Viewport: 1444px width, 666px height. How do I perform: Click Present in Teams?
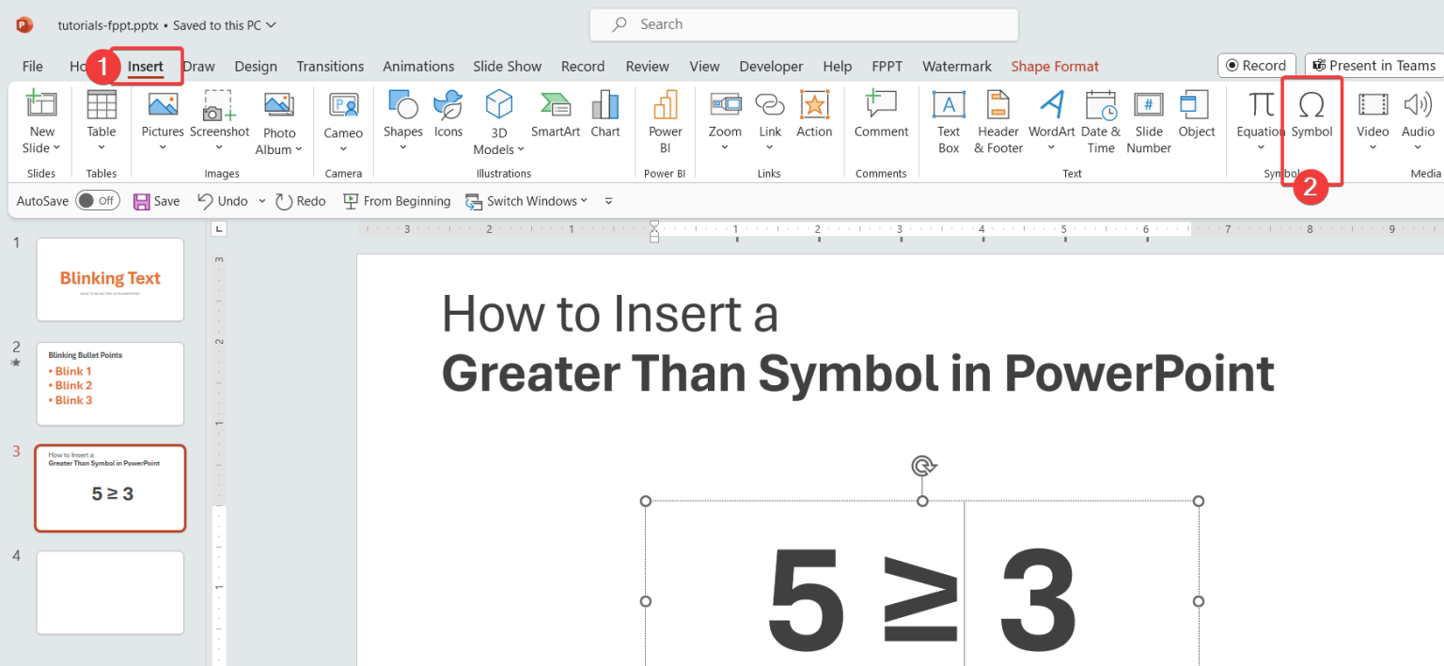coord(1373,65)
